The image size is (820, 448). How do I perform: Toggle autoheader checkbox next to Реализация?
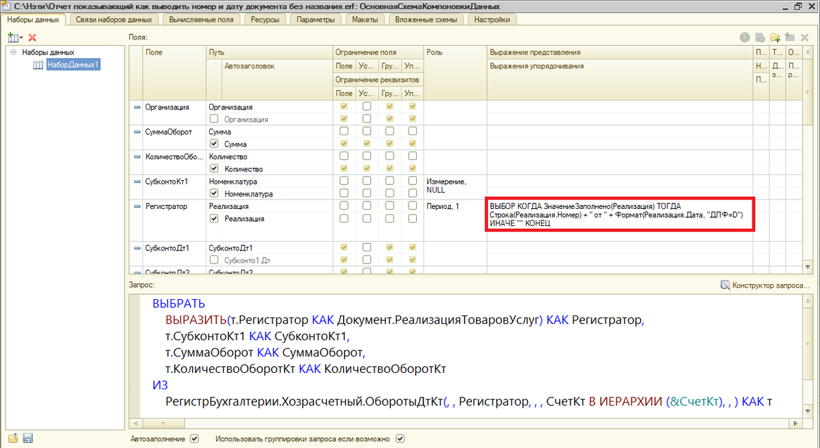[215, 219]
